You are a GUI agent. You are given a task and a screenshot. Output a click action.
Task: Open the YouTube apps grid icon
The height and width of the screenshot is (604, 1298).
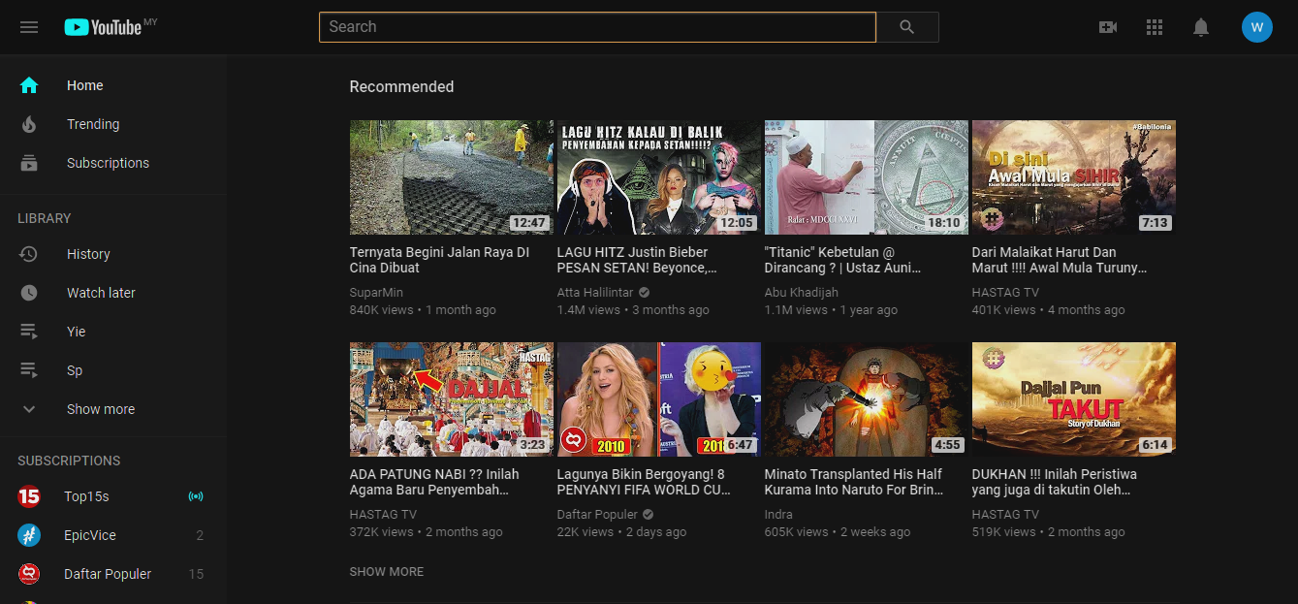1154,27
